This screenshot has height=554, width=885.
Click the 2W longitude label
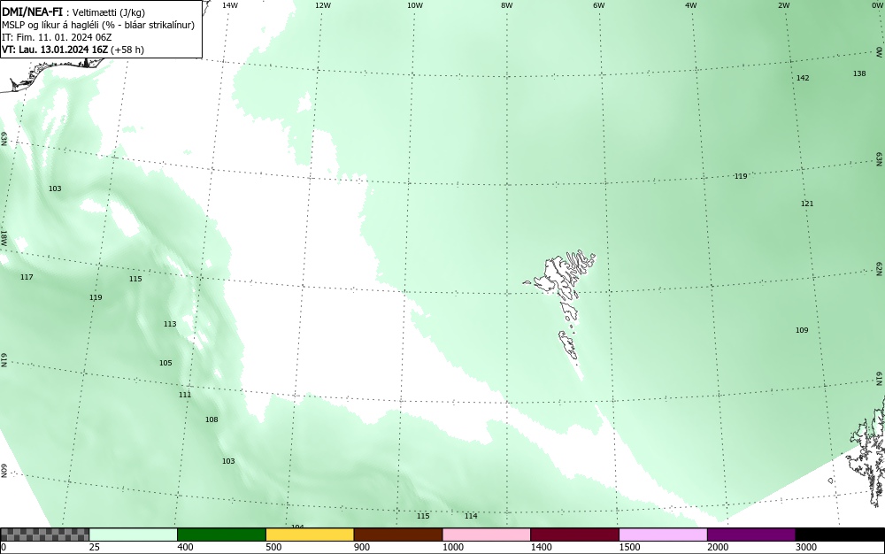pyautogui.click(x=783, y=5)
